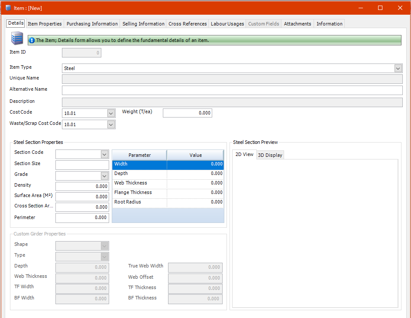Screen dimensions: 411x318
Task: Switch to the Item Properties tab
Action: click(x=45, y=24)
